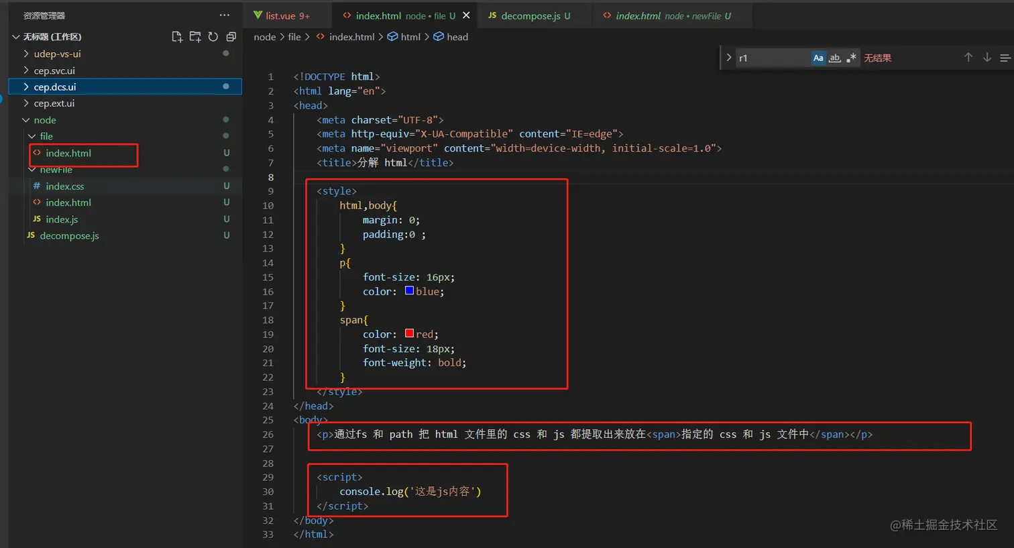
Task: Collapse the 无标题 (工作区) workspace section
Action: pyautogui.click(x=16, y=36)
